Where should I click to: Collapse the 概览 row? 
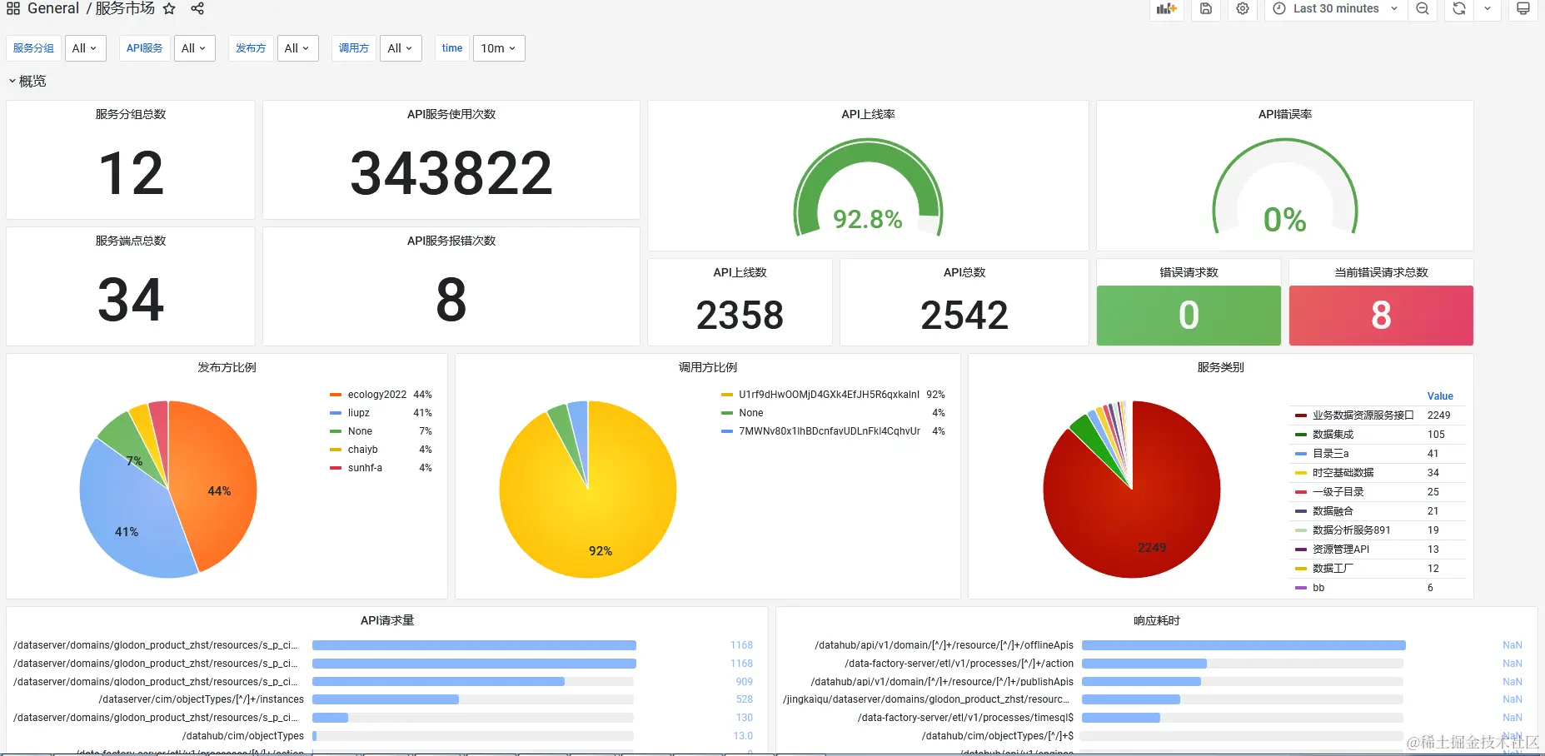click(x=27, y=81)
